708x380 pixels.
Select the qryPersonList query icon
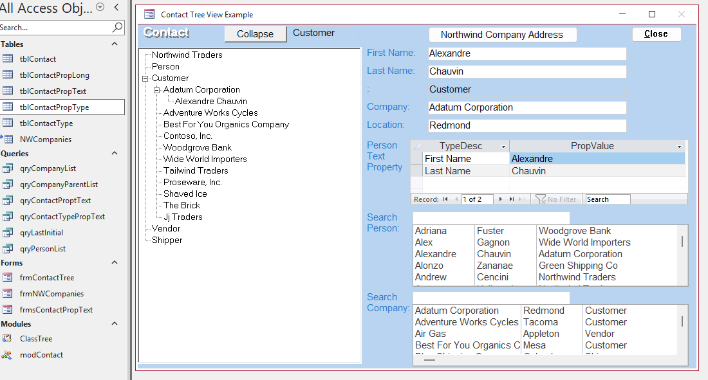click(8, 249)
